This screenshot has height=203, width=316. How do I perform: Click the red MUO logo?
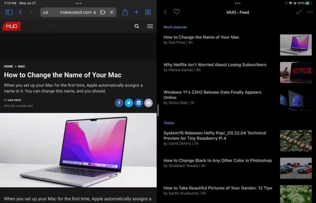(x=12, y=26)
